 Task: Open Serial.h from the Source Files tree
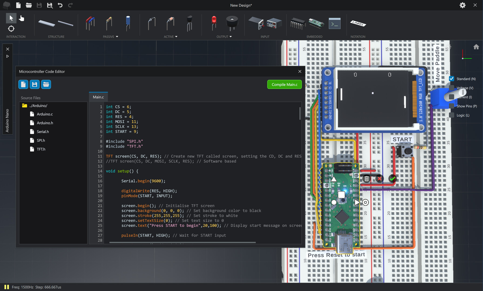[x=43, y=131]
